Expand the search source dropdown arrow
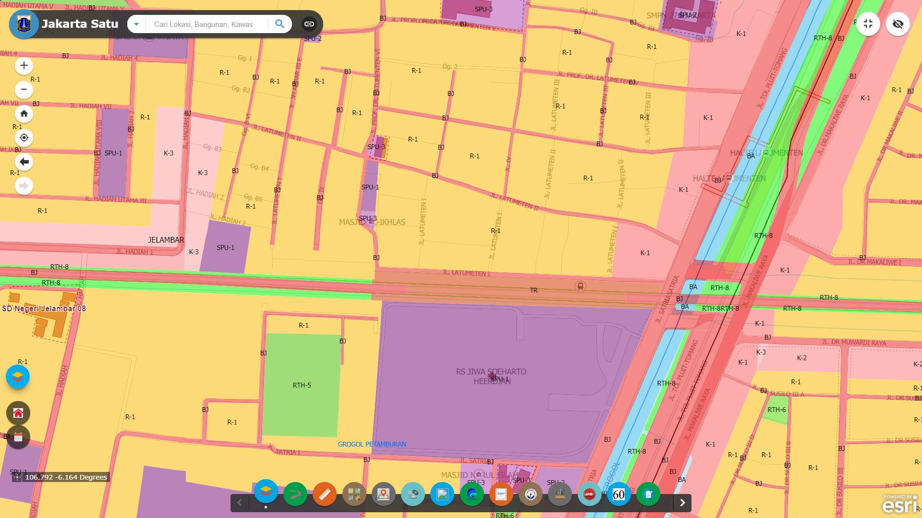Screen dimensions: 922x518 (x=136, y=24)
